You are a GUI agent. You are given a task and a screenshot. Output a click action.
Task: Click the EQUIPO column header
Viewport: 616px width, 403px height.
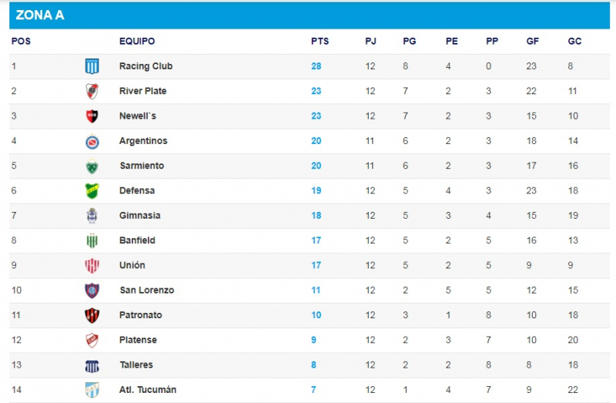137,42
